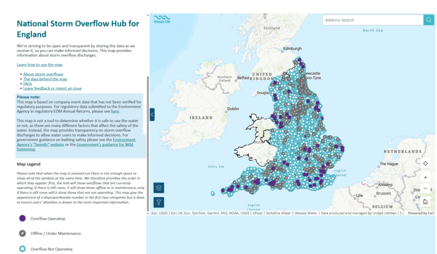Zoom out using the minus button

[425, 188]
